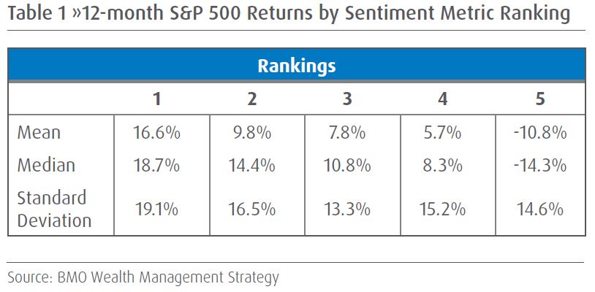The height and width of the screenshot is (292, 595).
Task: Select the 14.4% median cell
Action: pos(252,166)
